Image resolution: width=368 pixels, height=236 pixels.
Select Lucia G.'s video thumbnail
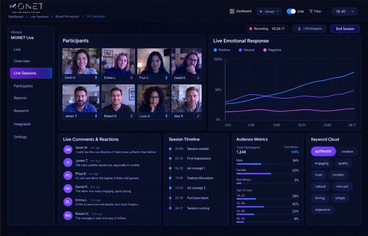pos(153,102)
